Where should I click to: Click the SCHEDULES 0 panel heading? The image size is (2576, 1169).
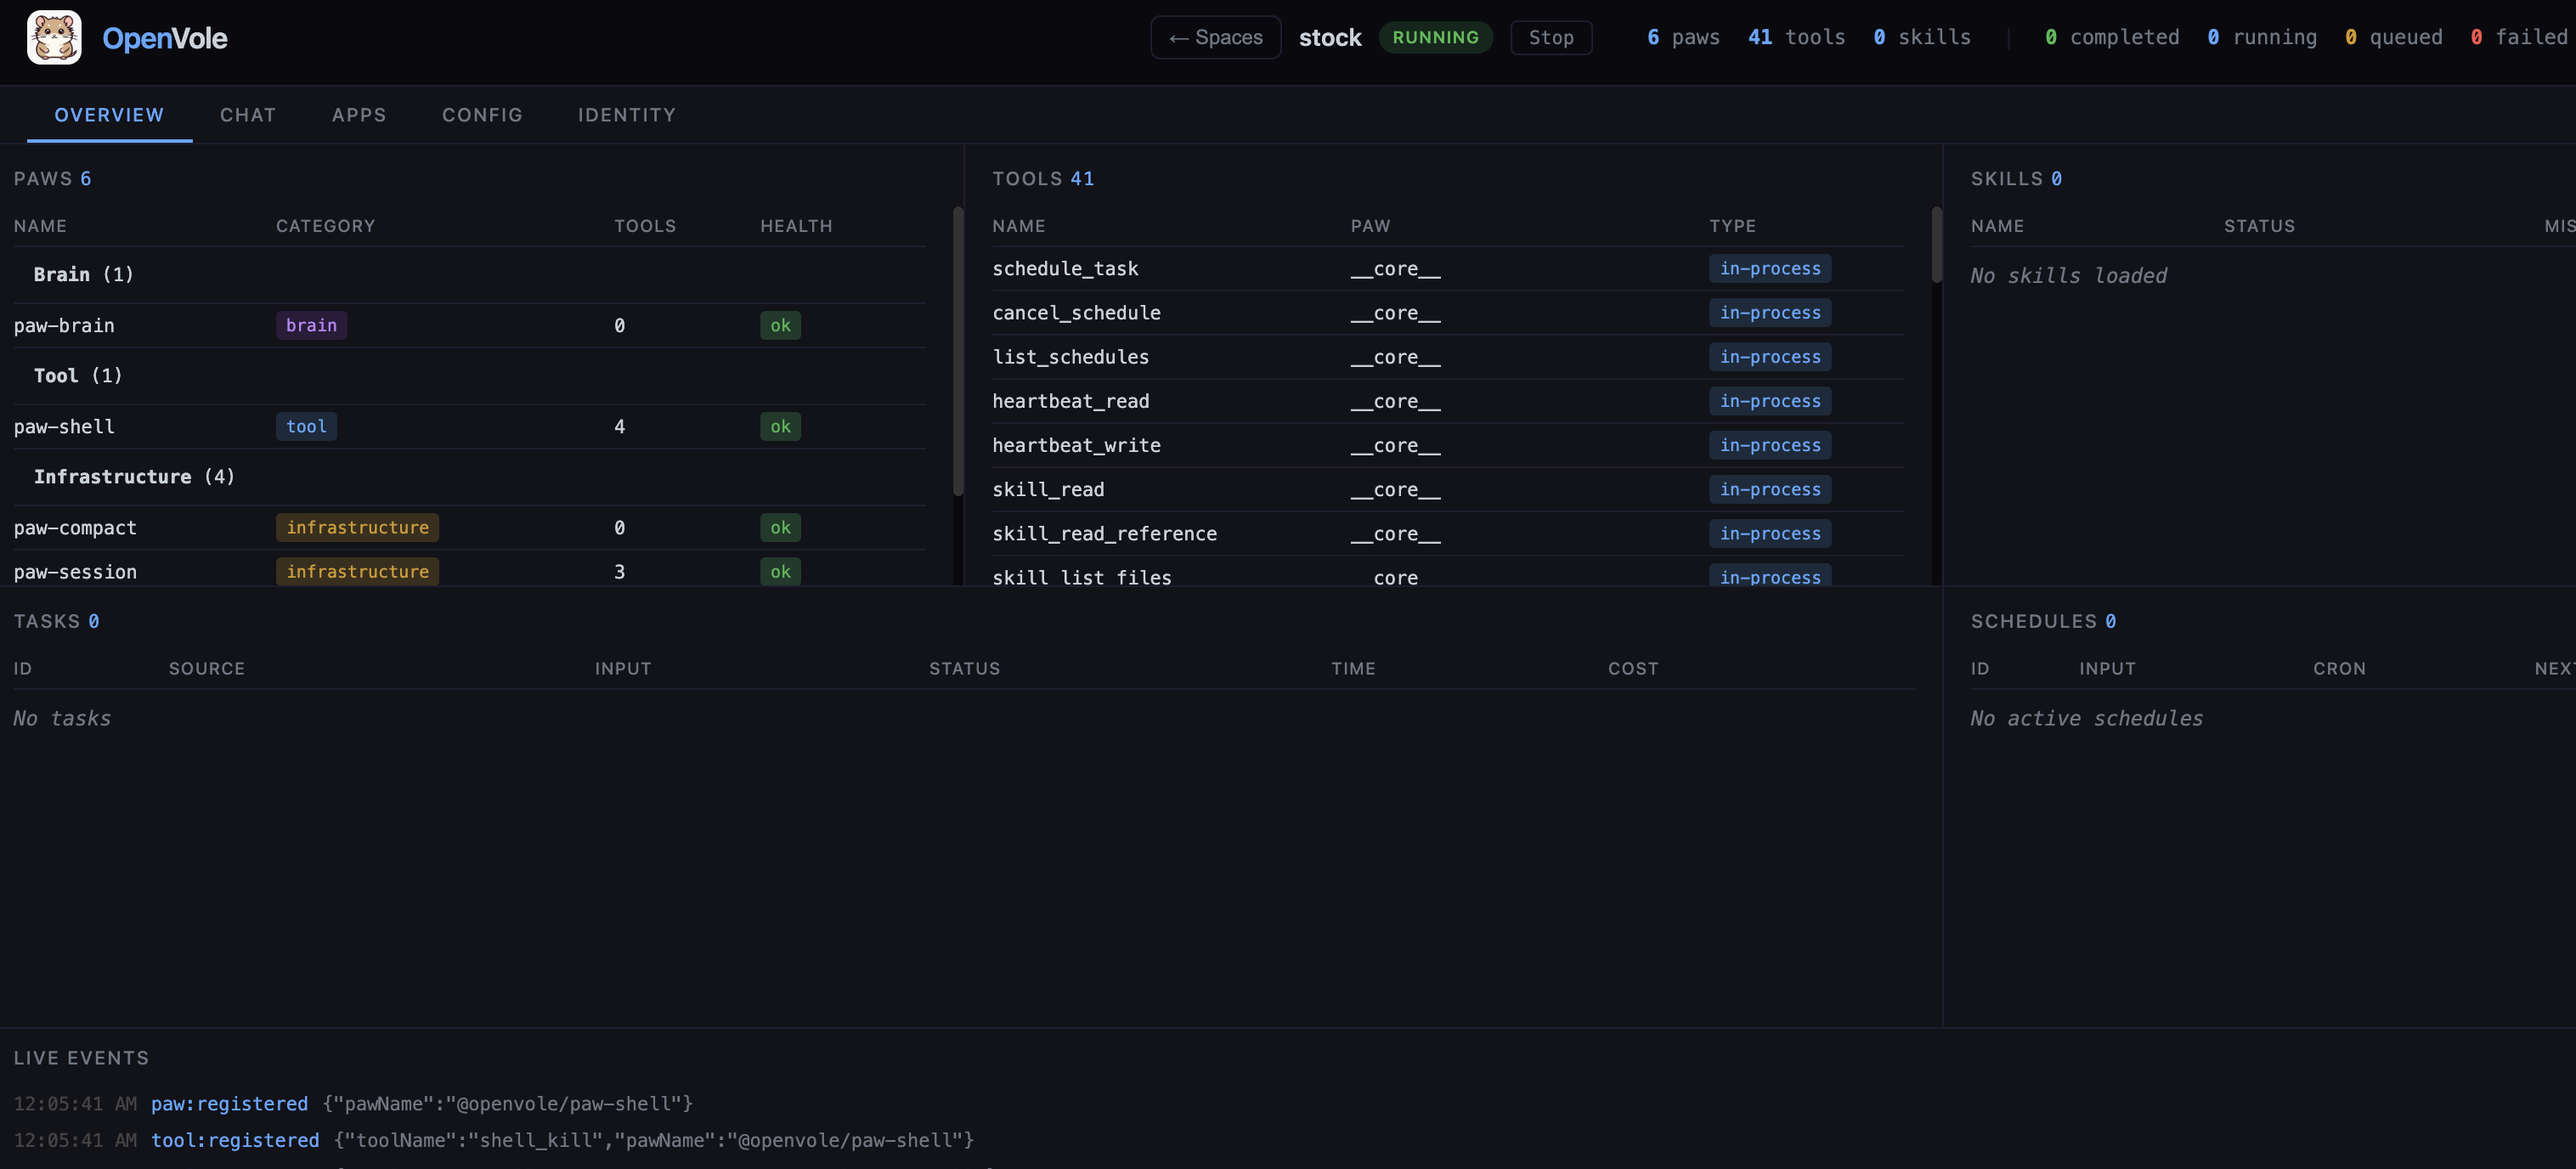tap(2043, 621)
